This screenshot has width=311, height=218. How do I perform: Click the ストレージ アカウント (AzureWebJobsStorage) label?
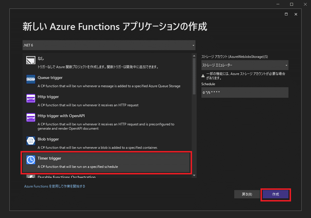point(235,57)
